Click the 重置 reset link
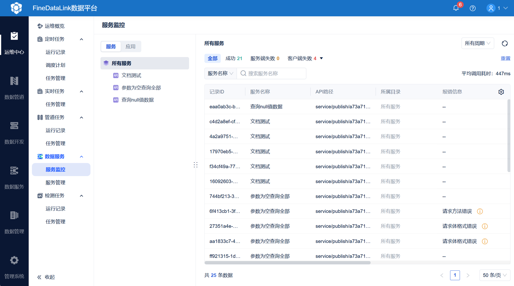Image resolution: width=514 pixels, height=286 pixels. coord(505,58)
